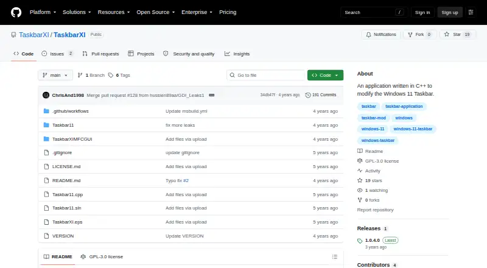
Task: Open the Security and quality tab
Action: pyautogui.click(x=189, y=54)
